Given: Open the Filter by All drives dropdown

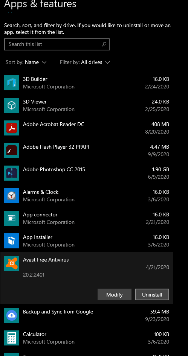Looking at the screenshot, I should click(85, 62).
